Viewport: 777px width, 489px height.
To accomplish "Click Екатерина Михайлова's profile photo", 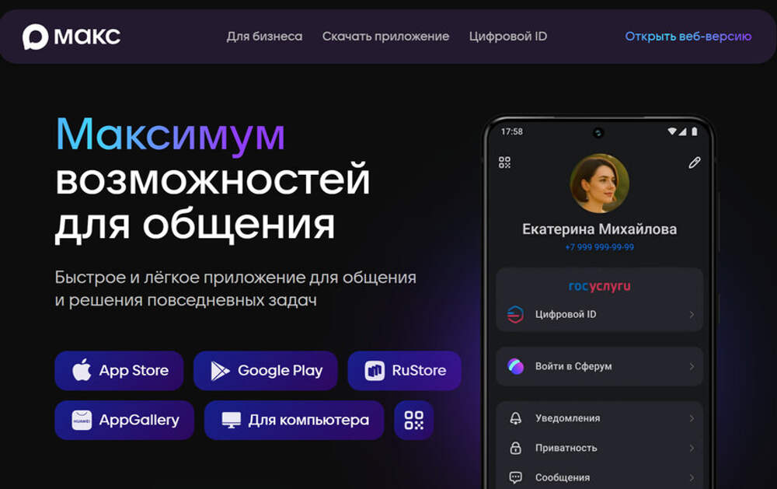I will click(599, 183).
